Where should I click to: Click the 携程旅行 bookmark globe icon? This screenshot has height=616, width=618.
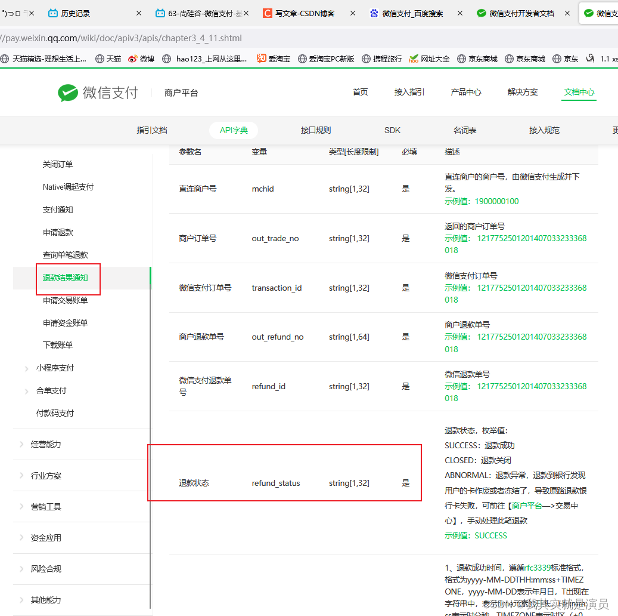[366, 59]
